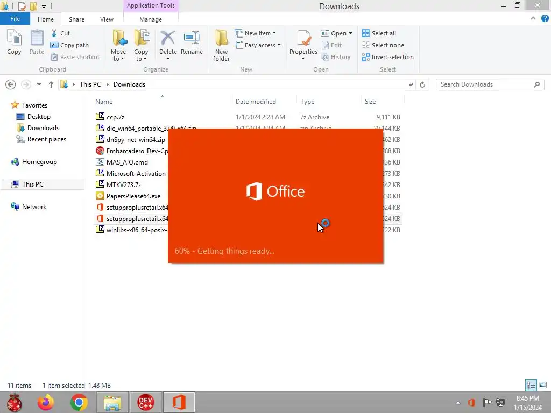
Task: Click Select none in the ribbon
Action: coord(383,45)
